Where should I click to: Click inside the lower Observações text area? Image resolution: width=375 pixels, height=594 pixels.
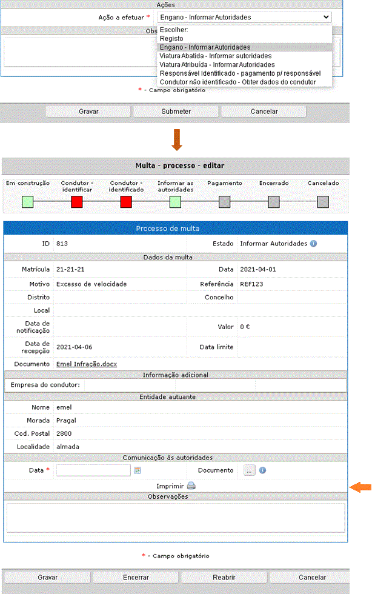pyautogui.click(x=175, y=517)
